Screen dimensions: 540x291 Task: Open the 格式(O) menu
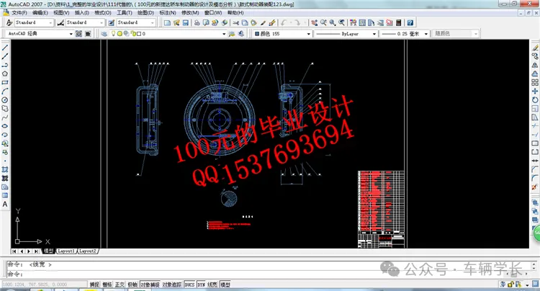click(x=103, y=13)
